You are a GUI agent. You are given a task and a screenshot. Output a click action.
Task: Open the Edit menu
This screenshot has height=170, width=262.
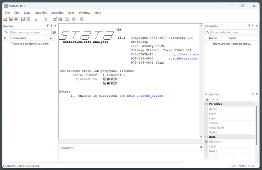(x=17, y=13)
